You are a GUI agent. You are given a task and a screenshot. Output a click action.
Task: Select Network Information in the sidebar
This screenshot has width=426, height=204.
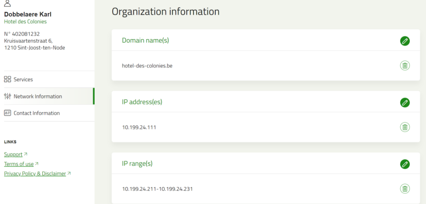(x=38, y=96)
